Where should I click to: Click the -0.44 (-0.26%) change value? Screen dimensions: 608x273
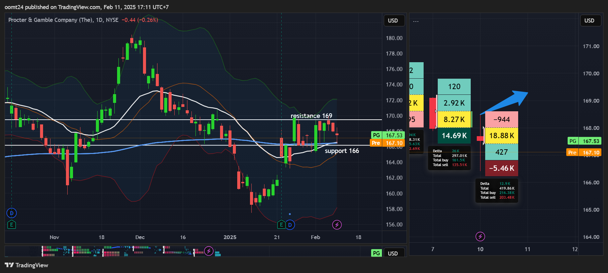coord(140,20)
